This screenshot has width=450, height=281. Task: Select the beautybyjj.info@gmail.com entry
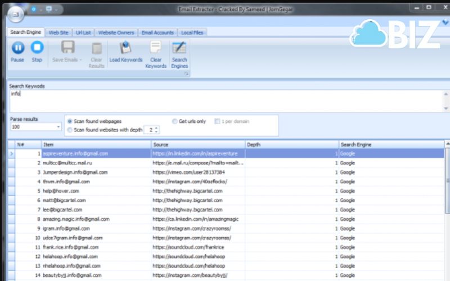(72, 275)
